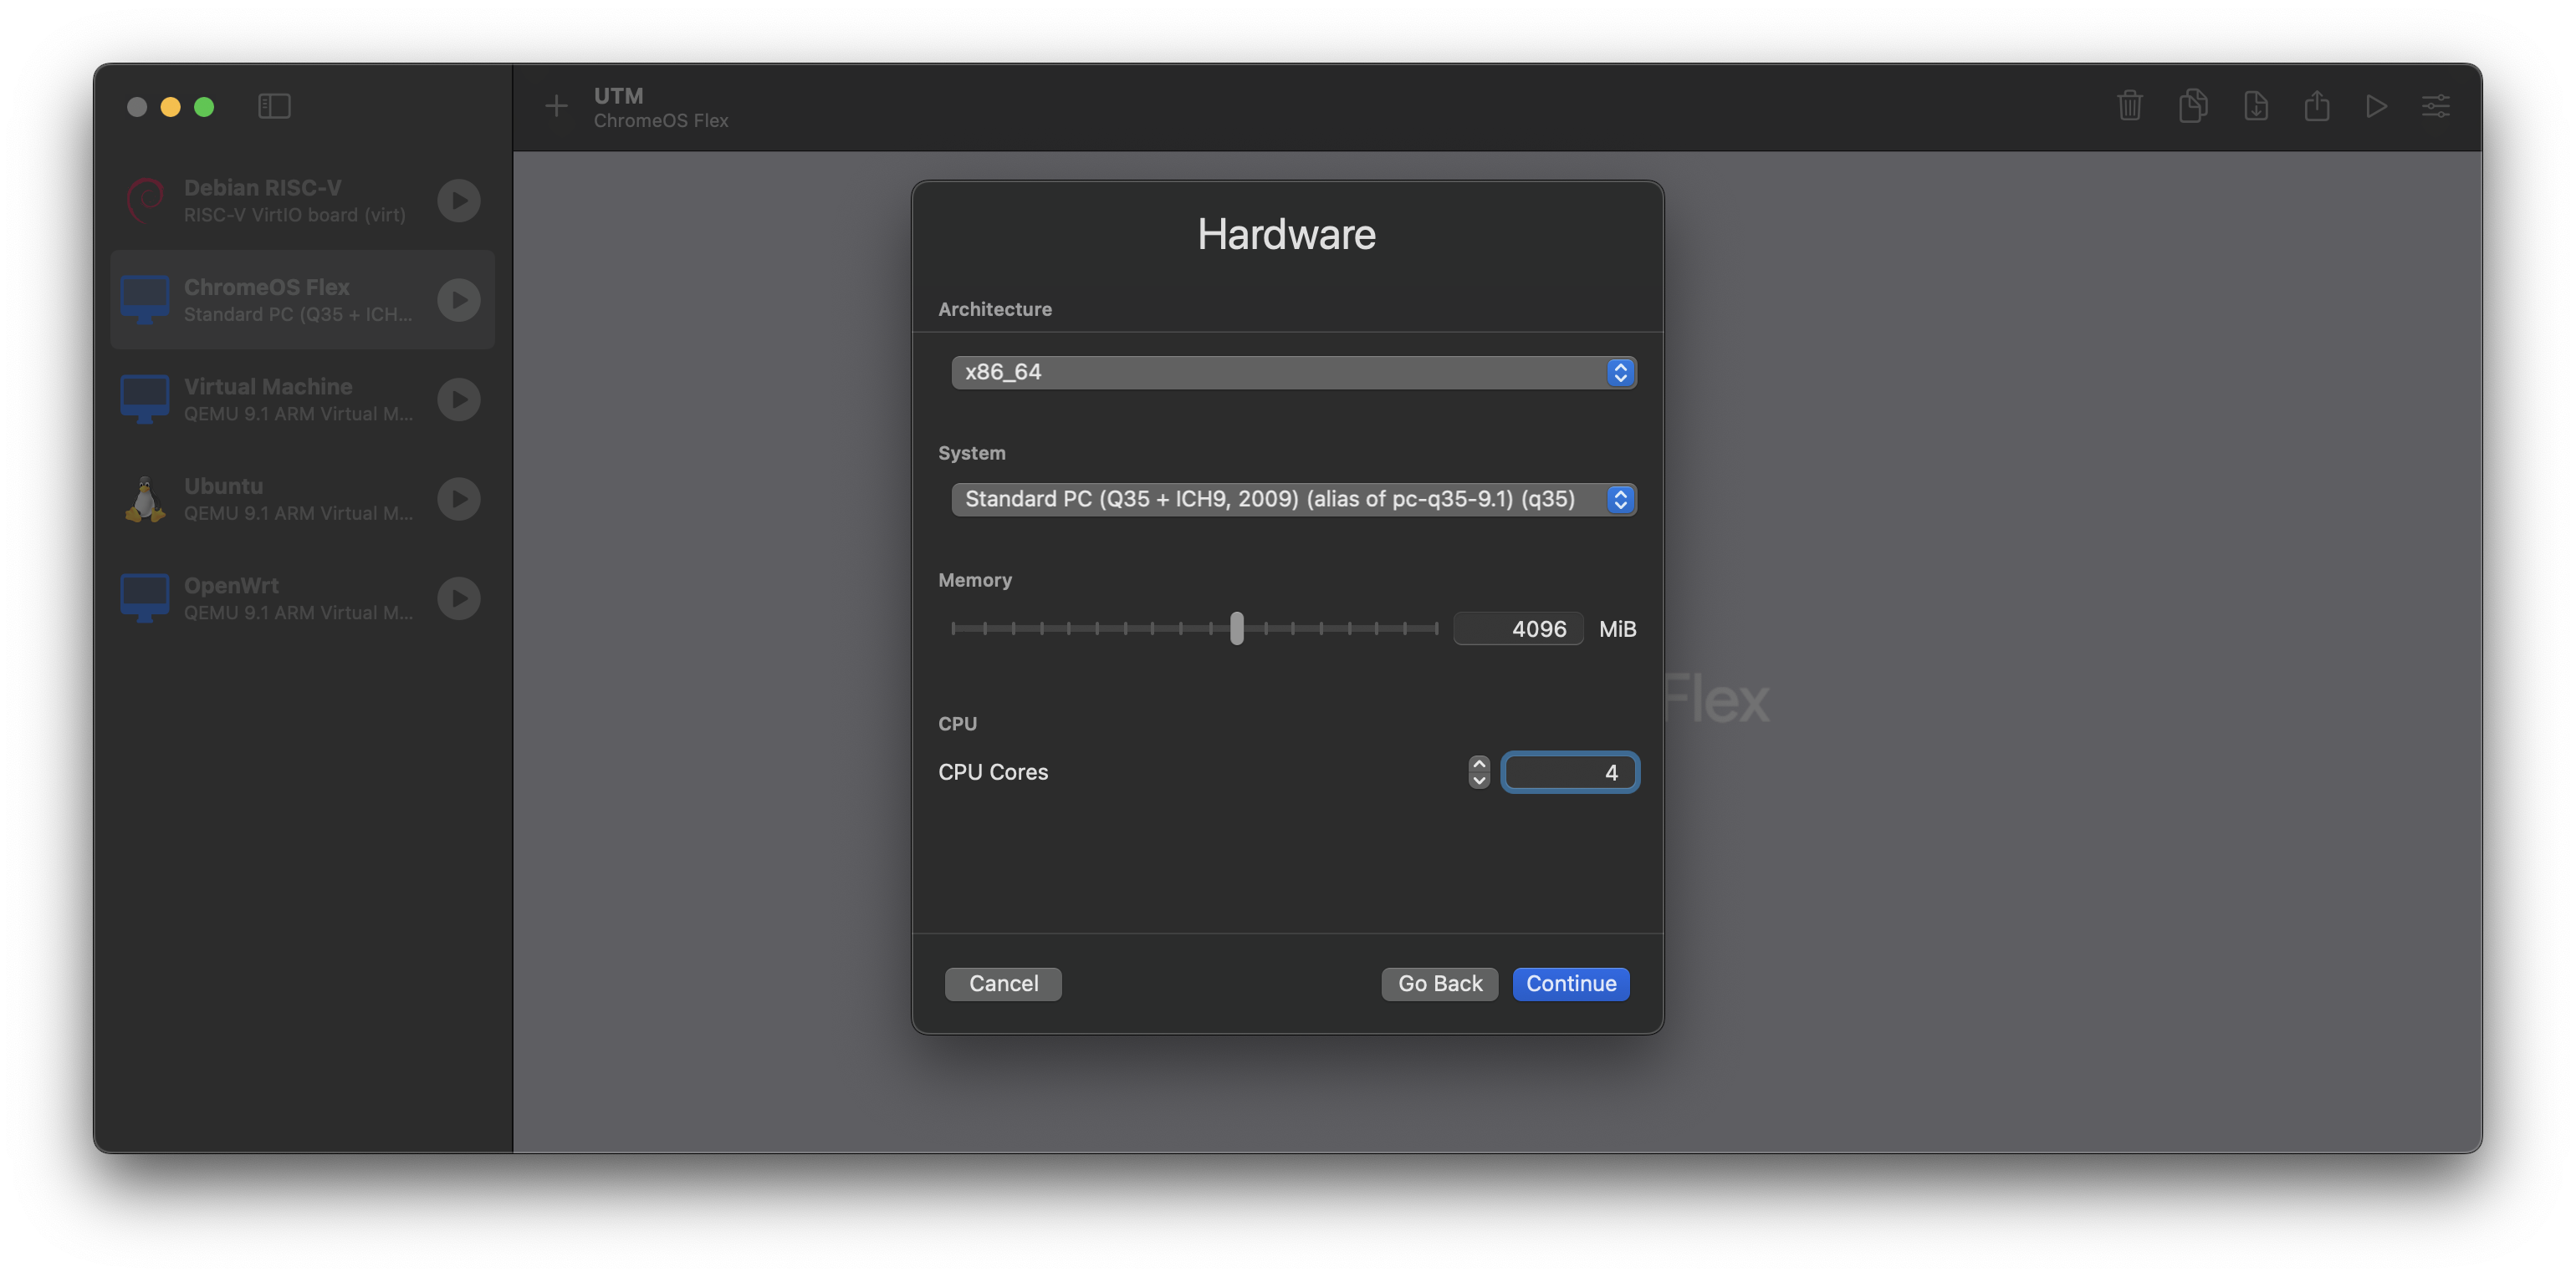Click the CPU Cores input field
Viewport: 2576px width, 1277px height.
click(1570, 771)
